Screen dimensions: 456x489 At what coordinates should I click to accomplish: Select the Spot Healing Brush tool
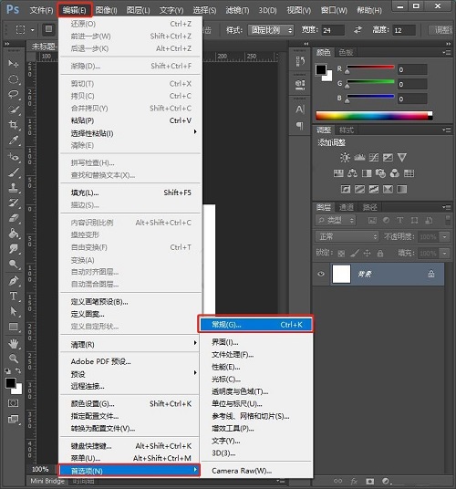tap(13, 157)
